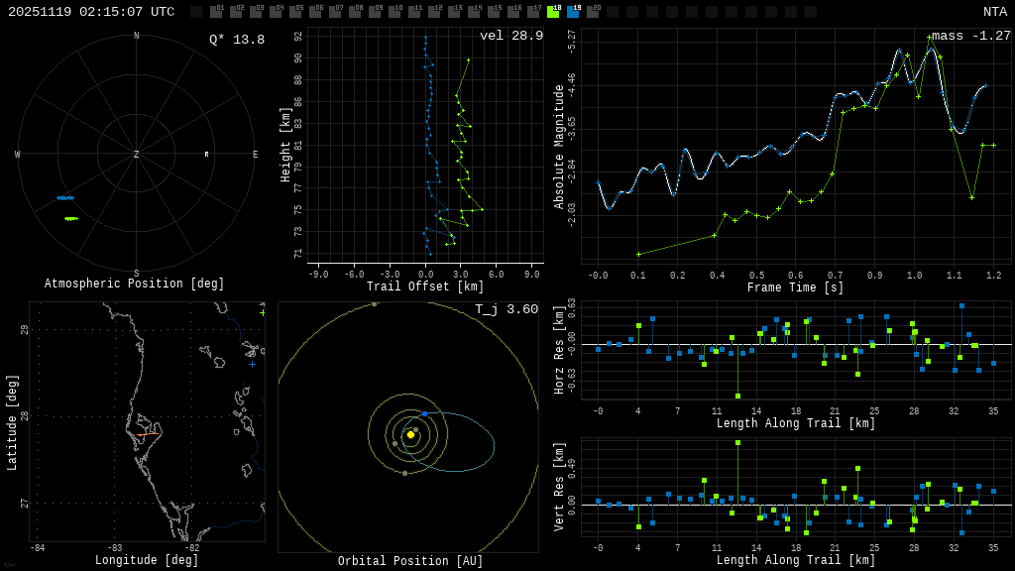Toggle the station 20 indicator square
The width and height of the screenshot is (1015, 571).
593,12
